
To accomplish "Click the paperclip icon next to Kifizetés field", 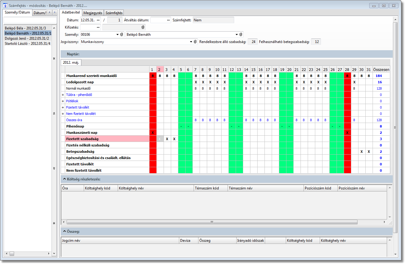I will click(x=143, y=27).
